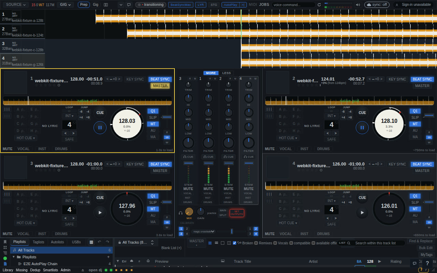Enable the Vocals filter checkbox
This screenshot has height=273, width=437.
[x=275, y=243]
